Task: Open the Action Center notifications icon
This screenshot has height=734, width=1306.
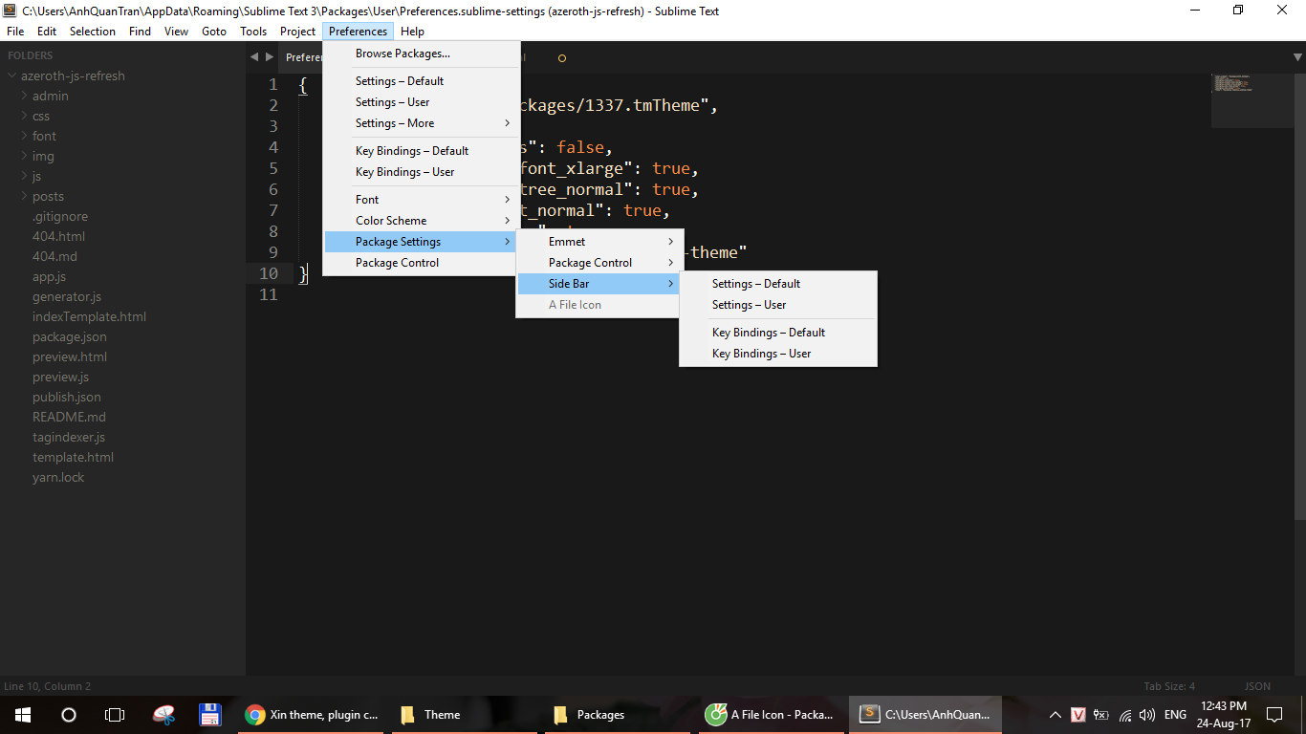Action: 1274,714
